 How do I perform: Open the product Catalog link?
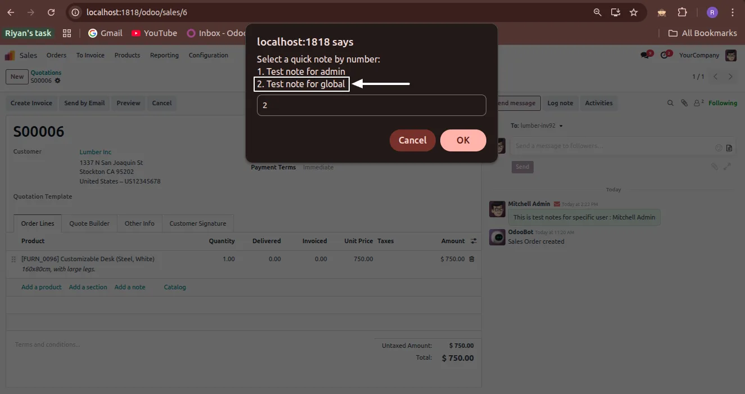pyautogui.click(x=175, y=287)
